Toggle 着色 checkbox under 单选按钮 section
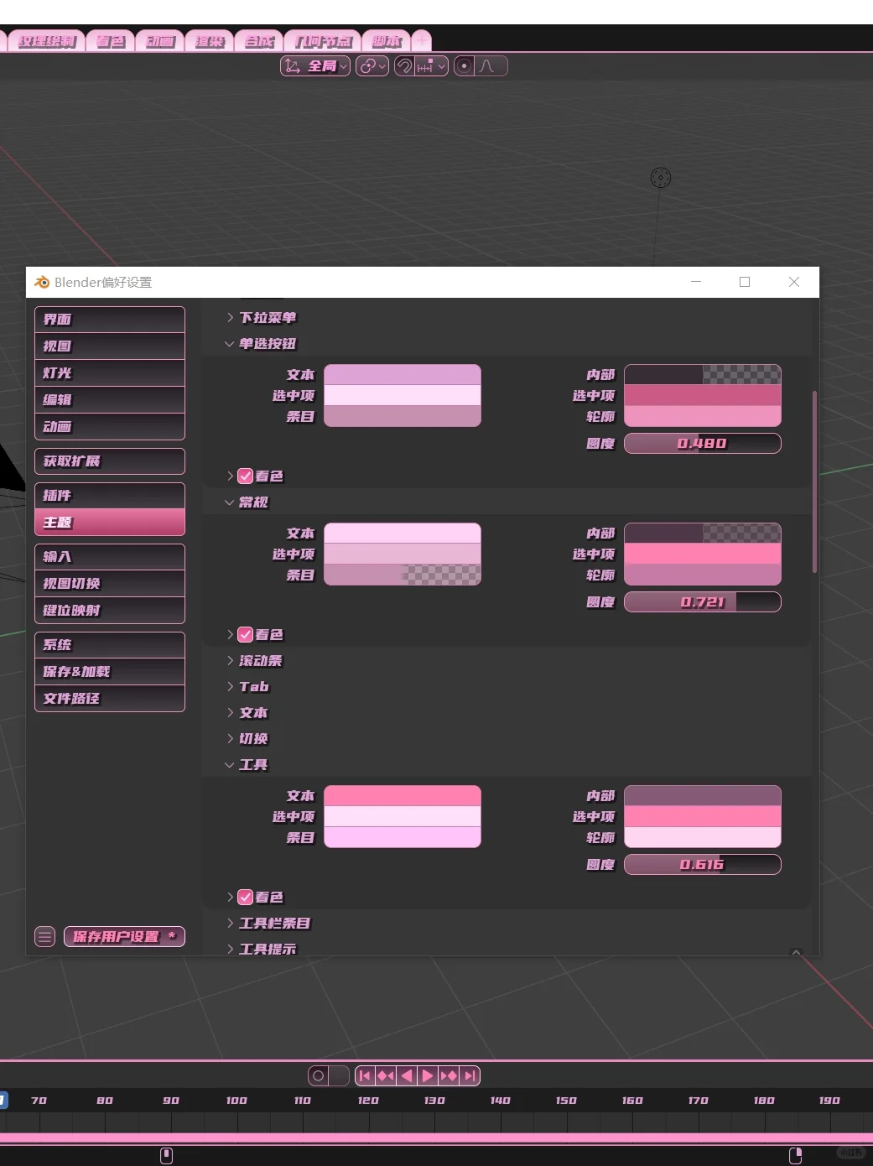This screenshot has height=1166, width=873. pos(246,476)
